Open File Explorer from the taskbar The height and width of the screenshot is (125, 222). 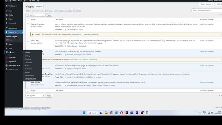(106, 112)
